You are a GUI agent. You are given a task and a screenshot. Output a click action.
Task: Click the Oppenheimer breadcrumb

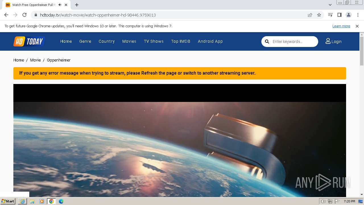[59, 60]
